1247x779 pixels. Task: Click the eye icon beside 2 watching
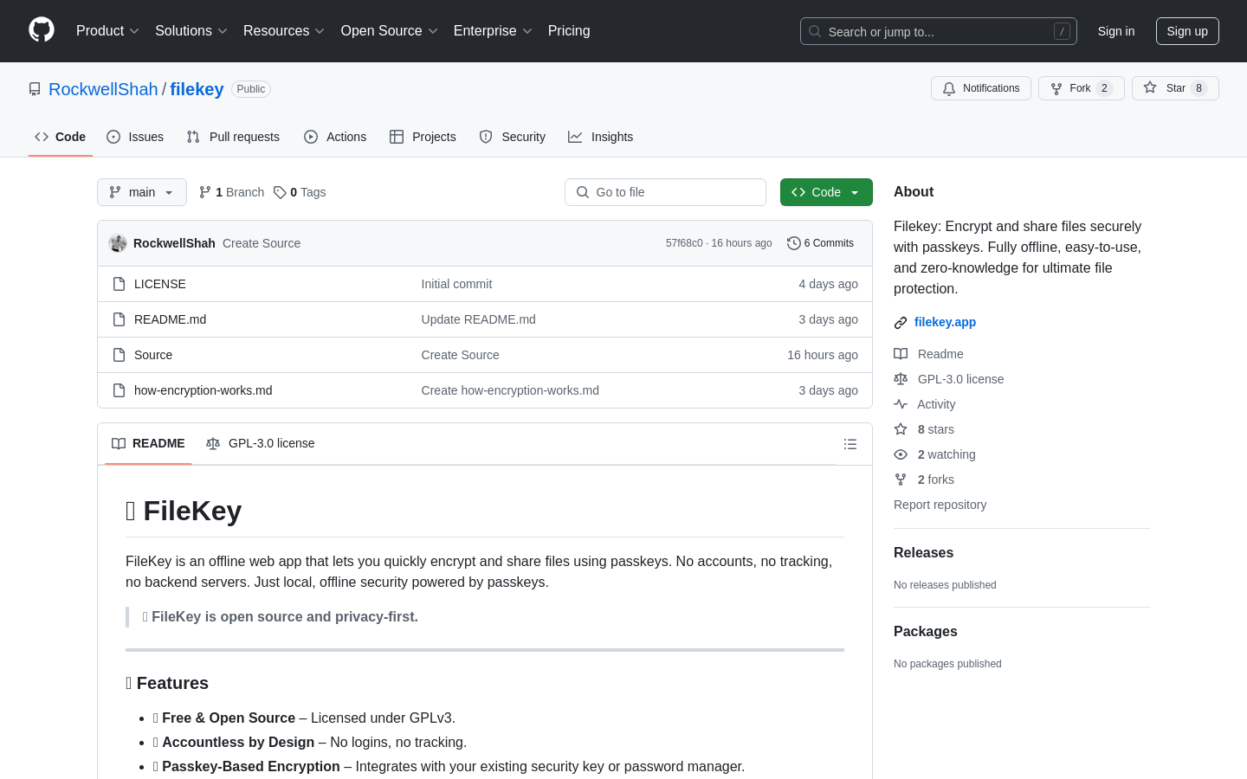click(x=901, y=454)
